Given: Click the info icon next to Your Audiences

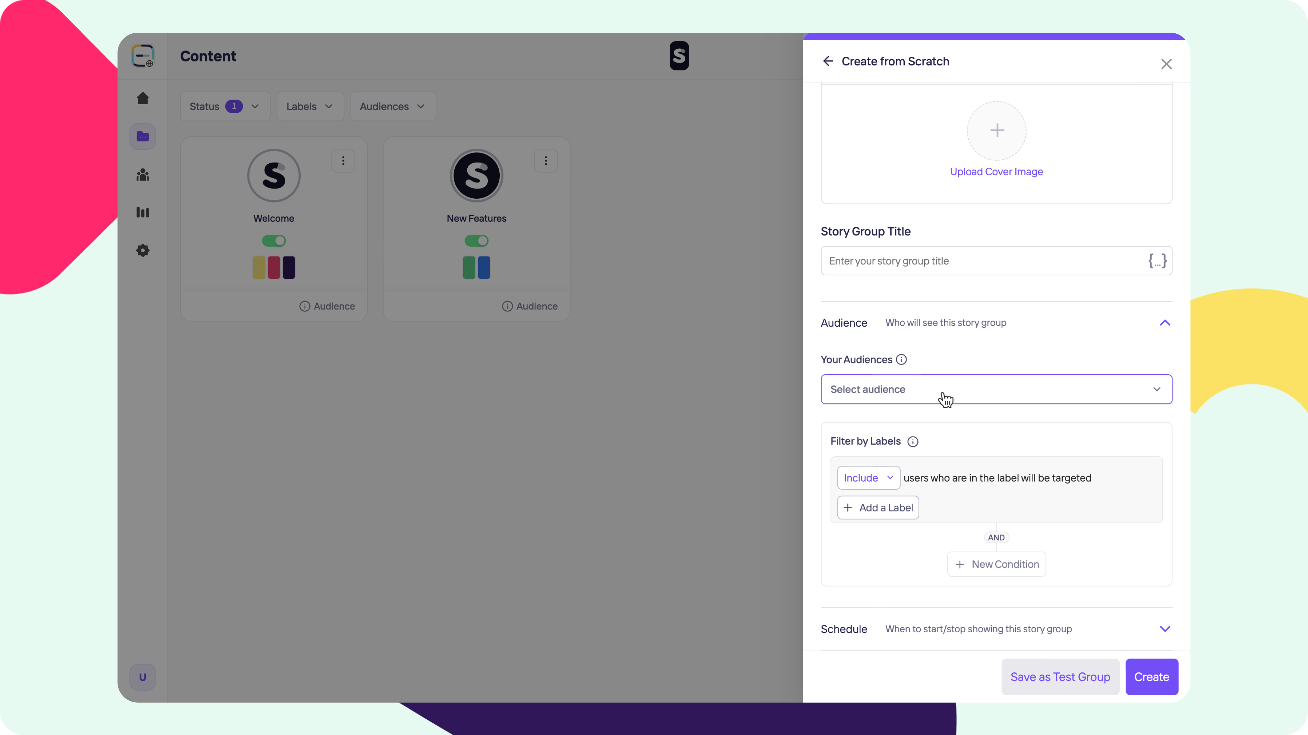Looking at the screenshot, I should coord(901,360).
